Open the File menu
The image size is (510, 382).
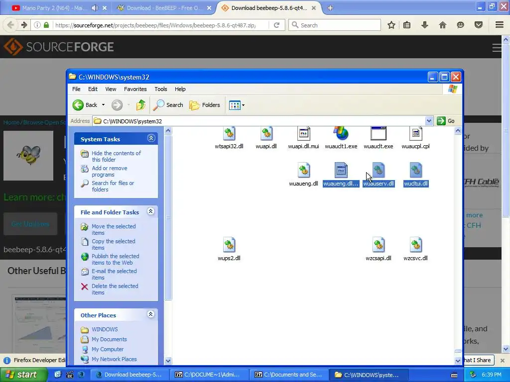[x=76, y=89]
